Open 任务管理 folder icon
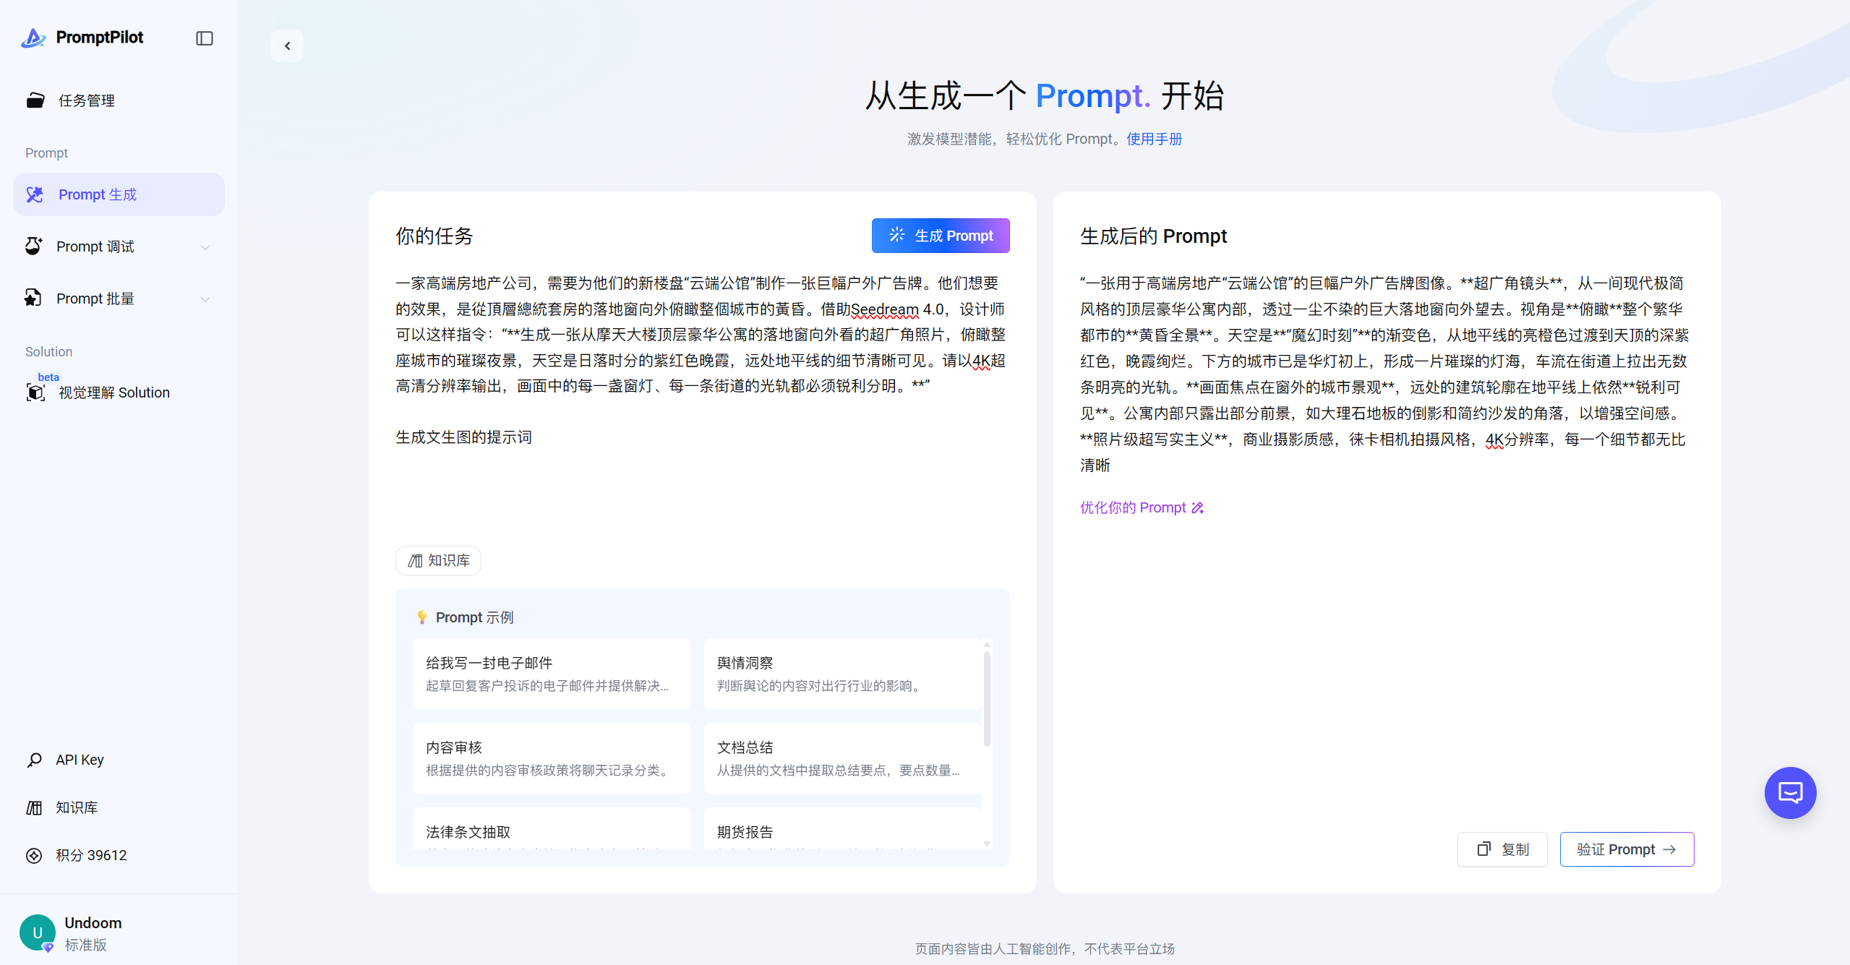The image size is (1850, 965). pyautogui.click(x=35, y=100)
